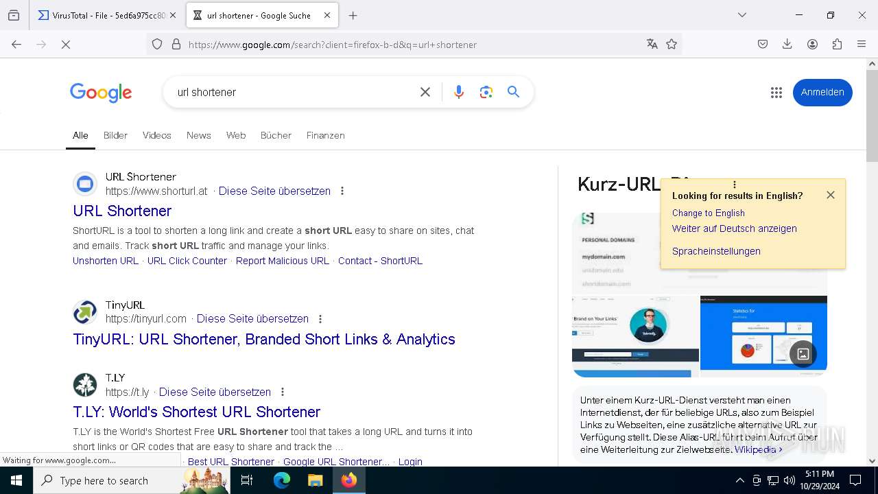Open the Wikipedia source link
The width and height of the screenshot is (878, 494).
(x=758, y=449)
